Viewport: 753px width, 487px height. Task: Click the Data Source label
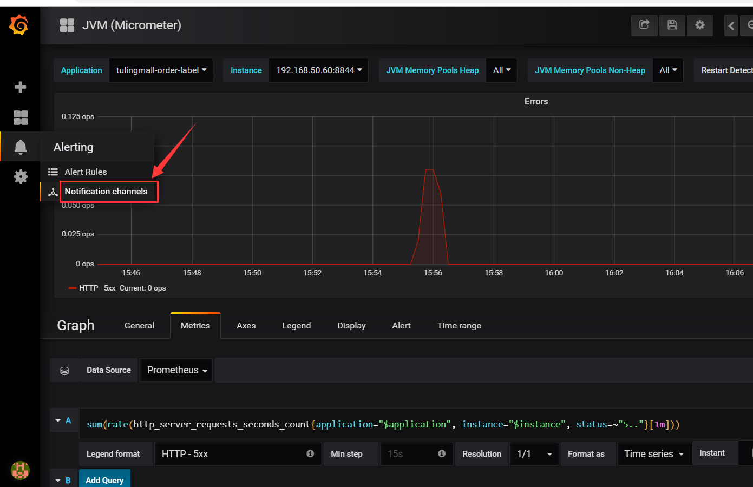click(x=109, y=370)
